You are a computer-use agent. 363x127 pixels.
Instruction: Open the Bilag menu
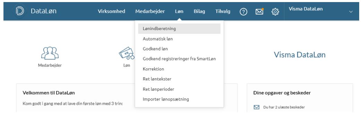tap(199, 11)
